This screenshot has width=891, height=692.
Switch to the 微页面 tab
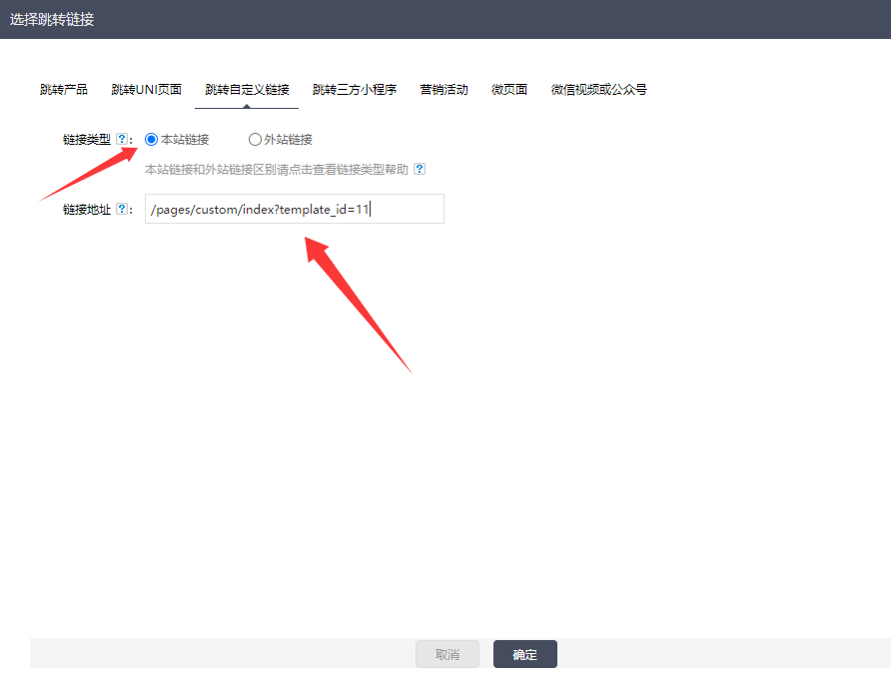click(509, 90)
